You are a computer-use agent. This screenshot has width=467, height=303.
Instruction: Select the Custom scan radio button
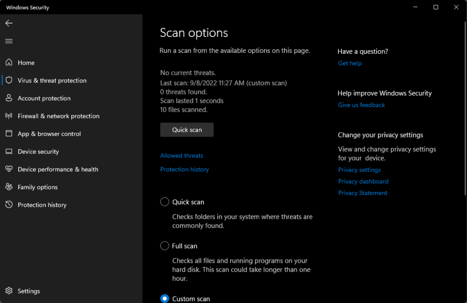point(165,298)
